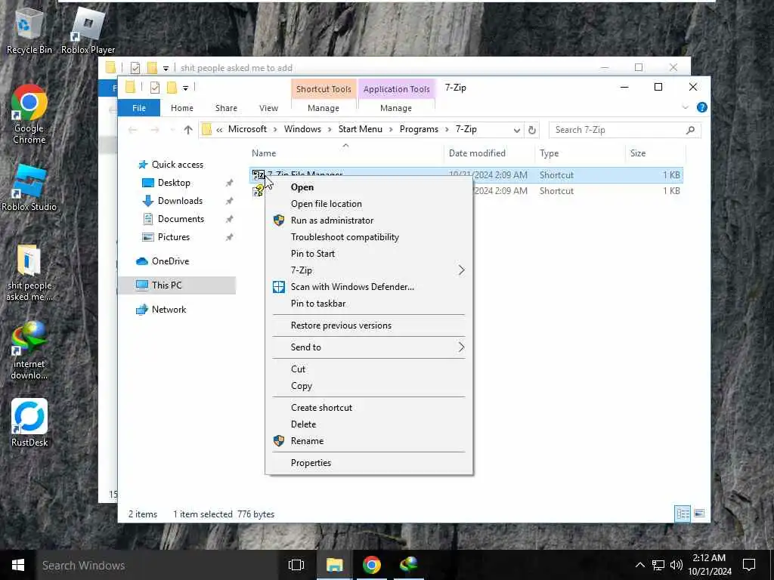Image resolution: width=774 pixels, height=580 pixels.
Task: Open Properties from context menu
Action: pyautogui.click(x=369, y=463)
